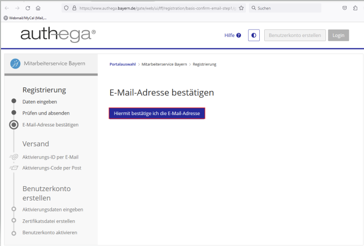Open the Portalauswahl breadcrumb link
Image resolution: width=364 pixels, height=246 pixels.
[122, 64]
